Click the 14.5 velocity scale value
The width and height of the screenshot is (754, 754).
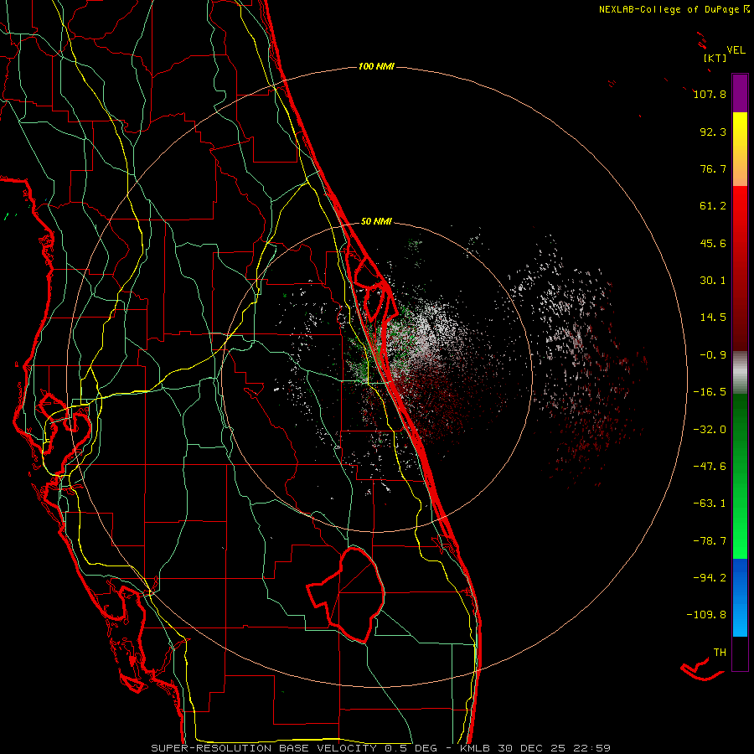713,318
